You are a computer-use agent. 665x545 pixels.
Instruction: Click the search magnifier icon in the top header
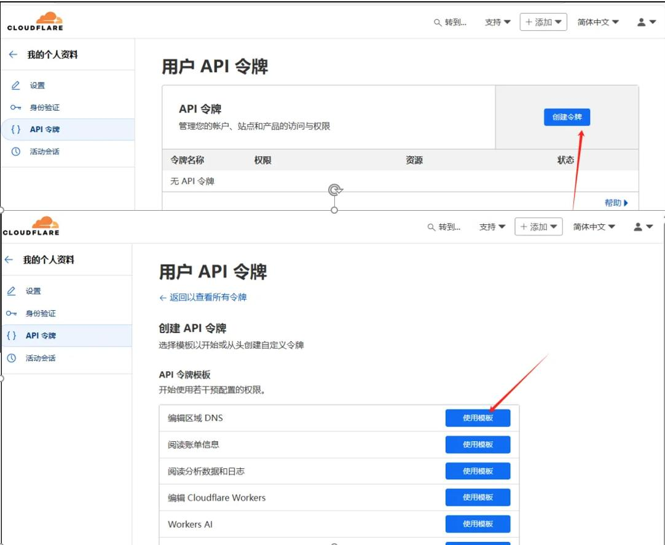pos(438,23)
